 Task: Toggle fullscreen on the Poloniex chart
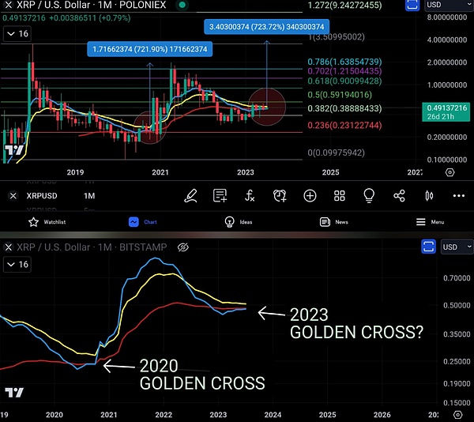click(412, 6)
